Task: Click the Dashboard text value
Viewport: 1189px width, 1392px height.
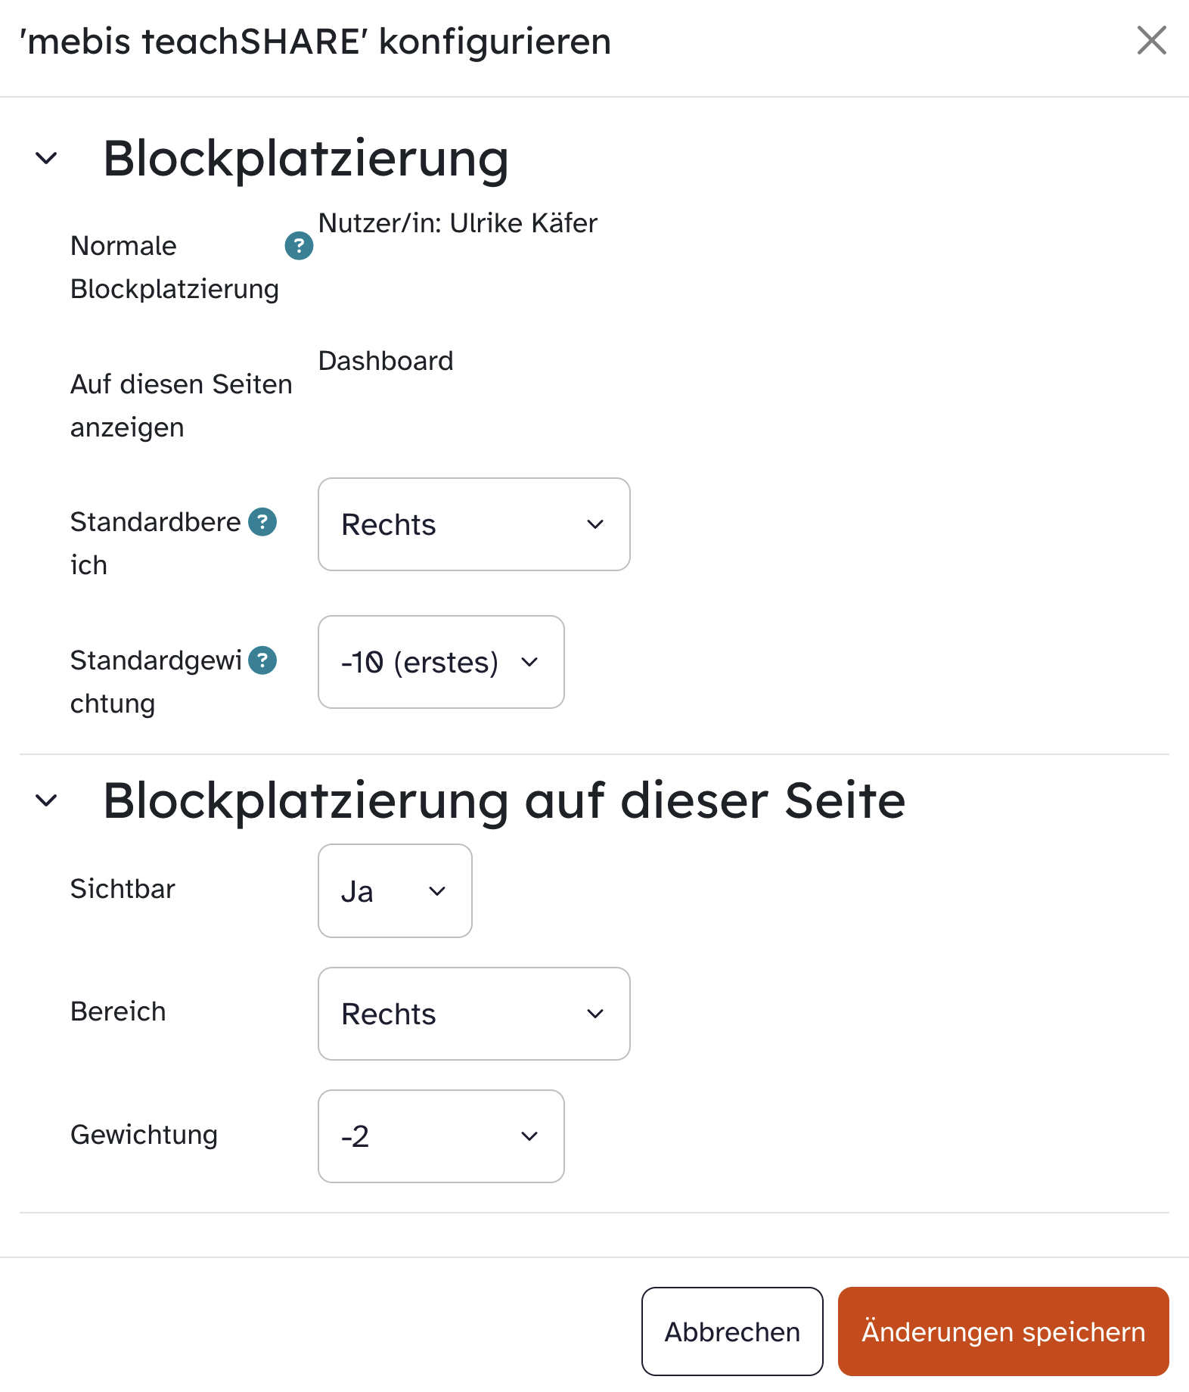Action: point(386,361)
